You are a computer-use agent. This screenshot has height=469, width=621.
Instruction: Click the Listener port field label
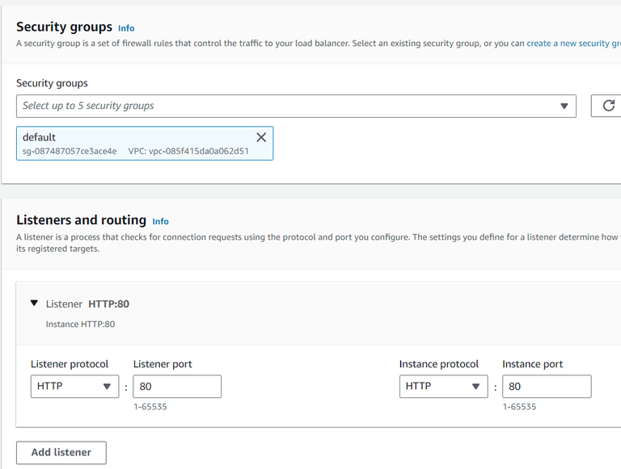163,364
